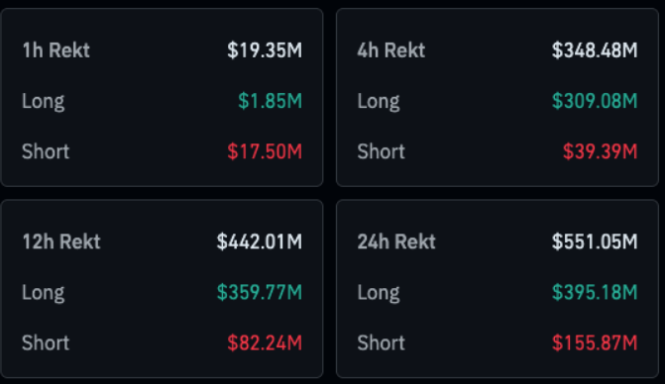This screenshot has width=665, height=384.
Task: Select the 12h Rekt total $442.01M
Action: click(260, 241)
